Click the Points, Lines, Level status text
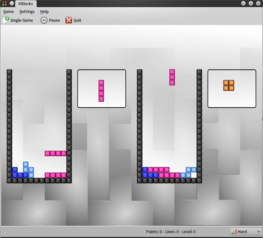 [x=171, y=232]
